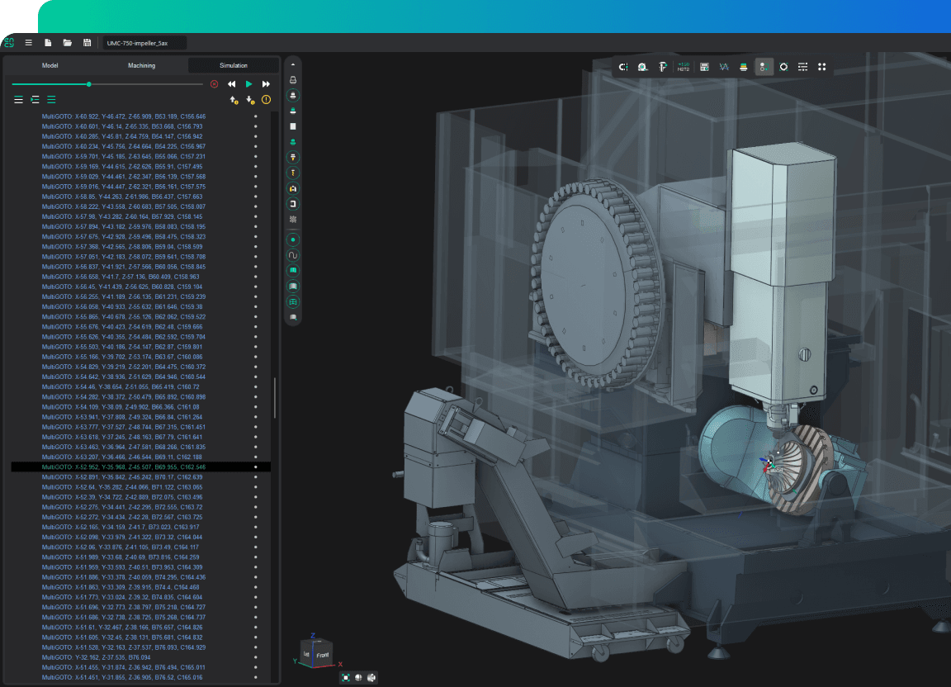The height and width of the screenshot is (687, 951).
Task: Collapse the vertical toolbar with up arrow
Action: [292, 64]
